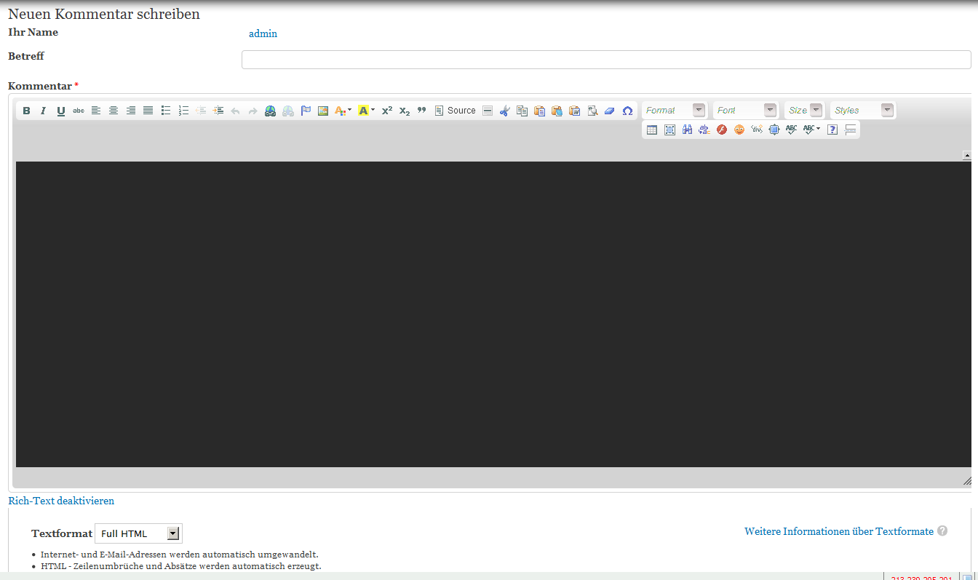Click the 'Rich-Text deaktivieren' link

(x=61, y=501)
